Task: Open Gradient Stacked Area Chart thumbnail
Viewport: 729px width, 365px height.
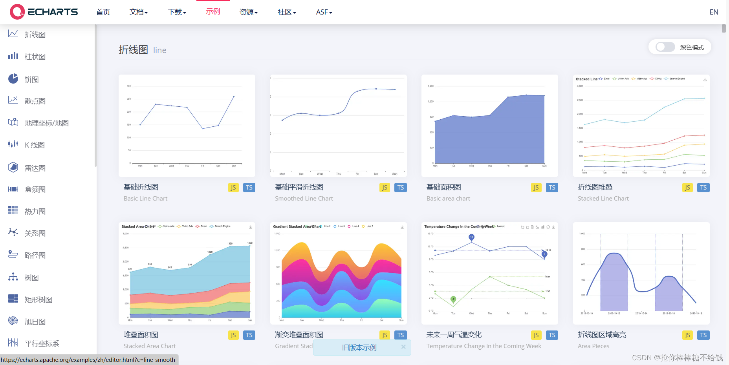Action: pyautogui.click(x=339, y=273)
